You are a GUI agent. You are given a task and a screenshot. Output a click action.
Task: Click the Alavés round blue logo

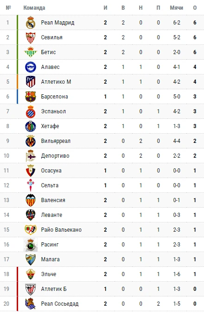tap(31, 67)
